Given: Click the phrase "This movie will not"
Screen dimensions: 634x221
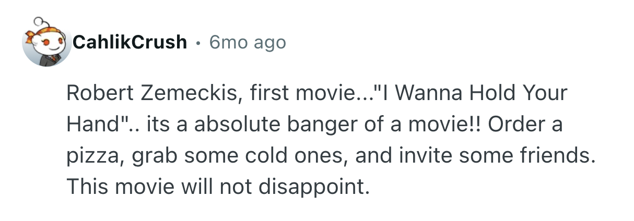Looking at the screenshot, I should [157, 187].
